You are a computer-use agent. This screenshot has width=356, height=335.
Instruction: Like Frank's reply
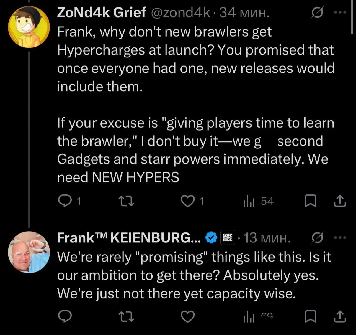pos(188,316)
